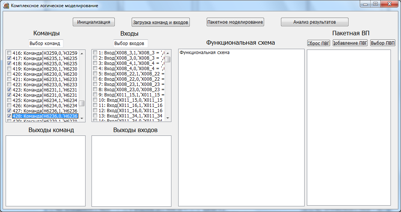Maximize the modeling window
This screenshot has height=212, width=401.
375,4
